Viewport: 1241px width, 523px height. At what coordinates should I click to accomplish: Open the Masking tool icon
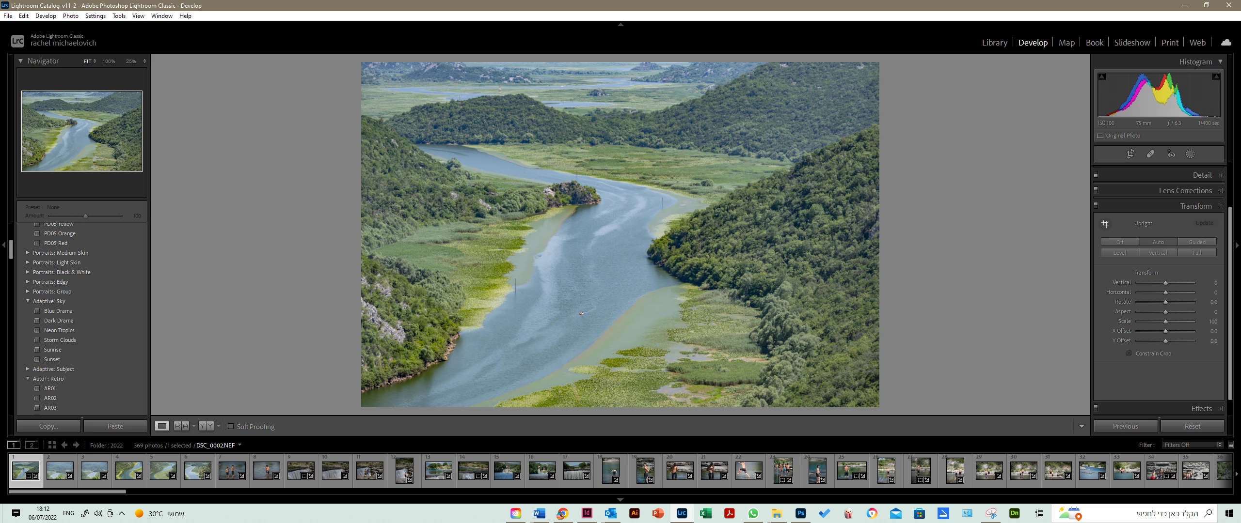(1190, 154)
